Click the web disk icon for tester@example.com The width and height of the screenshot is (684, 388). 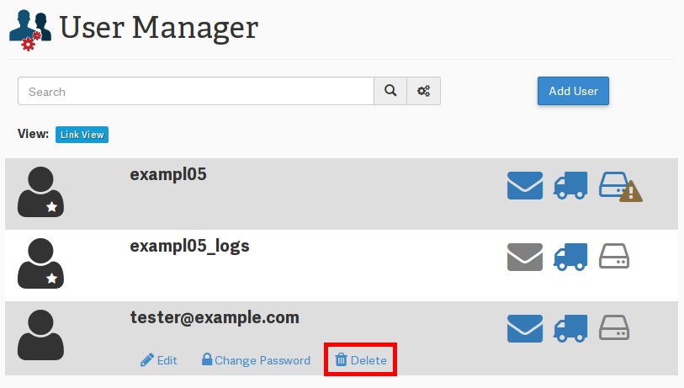pos(614,327)
